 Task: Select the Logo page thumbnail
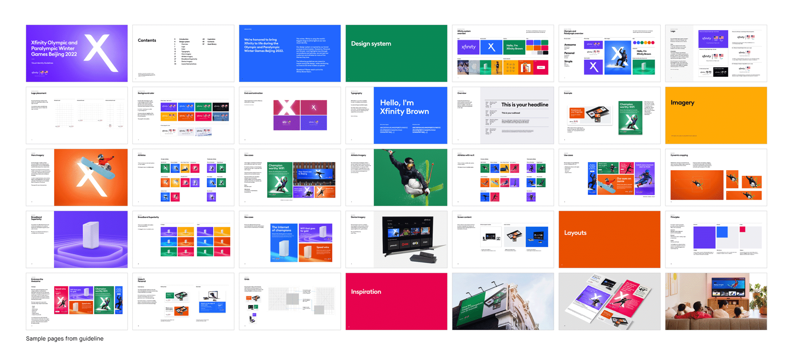coord(716,53)
